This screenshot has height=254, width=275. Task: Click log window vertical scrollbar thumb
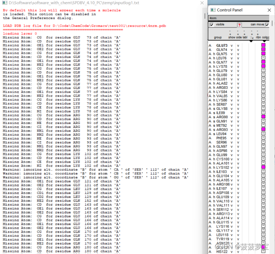pyautogui.click(x=205, y=16)
